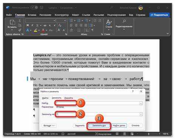The width and height of the screenshot is (175, 139).
Task: Switch to the Конструктор tab
Action: [62, 15]
